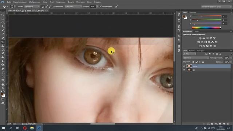The image size is (233, 131).
Task: Select the Lasso tool
Action: [x=3, y=23]
